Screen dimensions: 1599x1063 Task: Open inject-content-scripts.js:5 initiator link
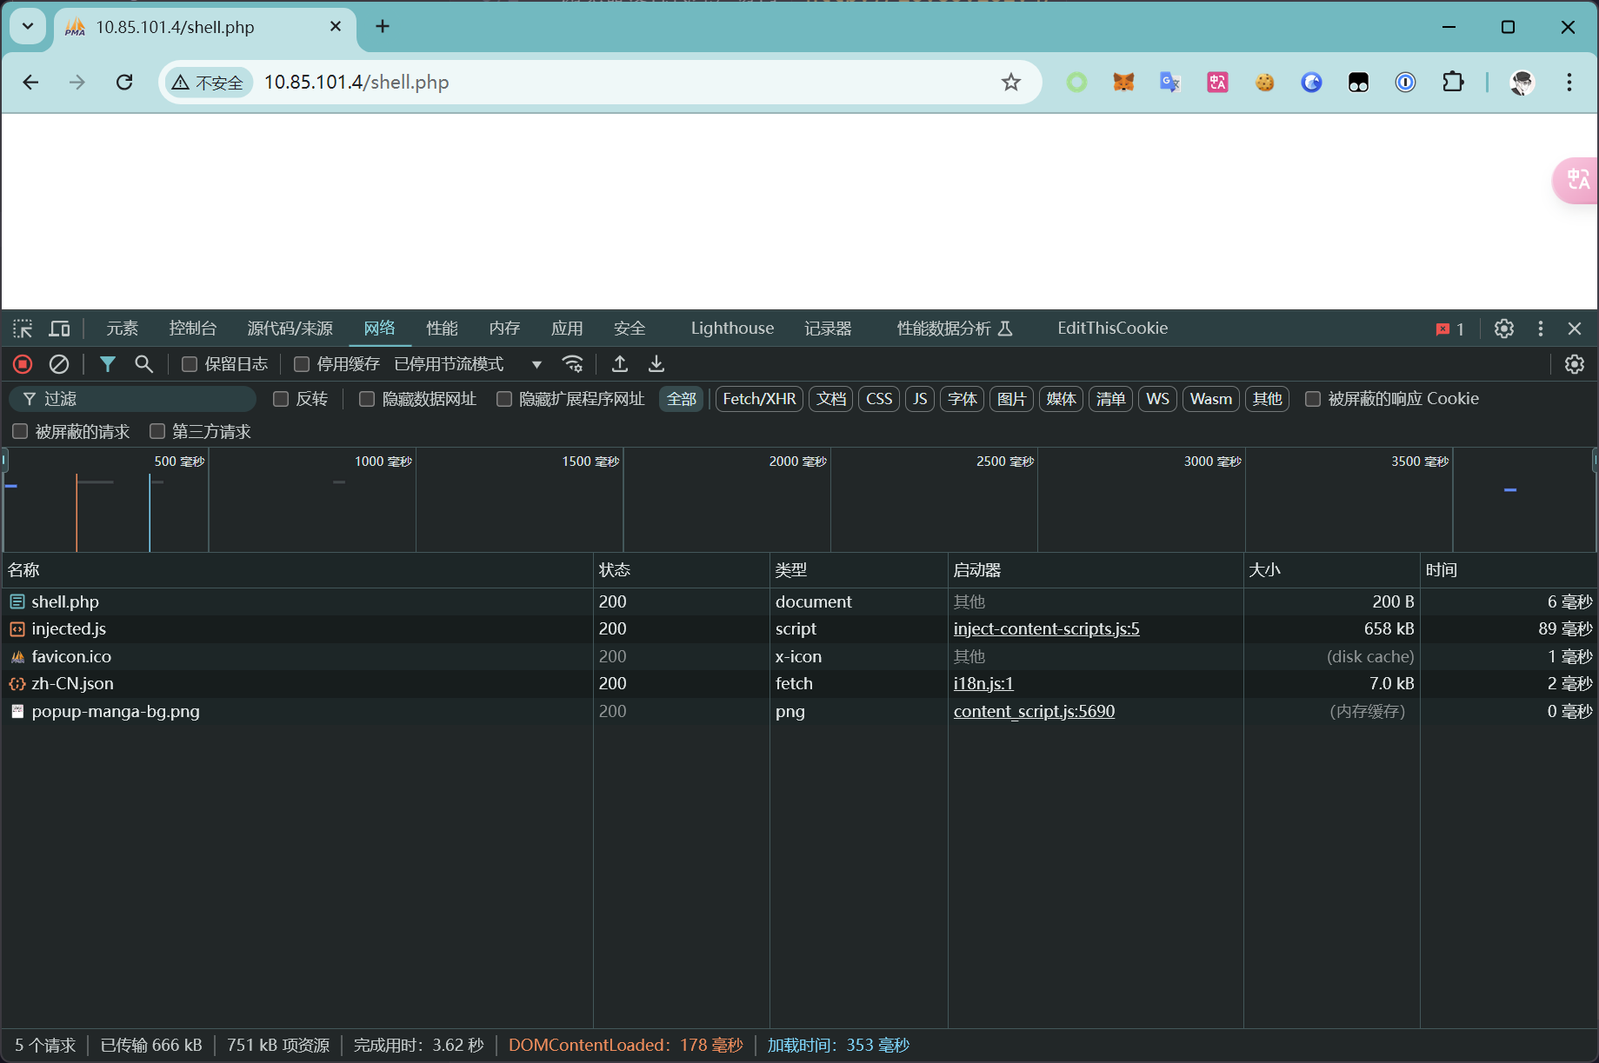pos(1046,629)
